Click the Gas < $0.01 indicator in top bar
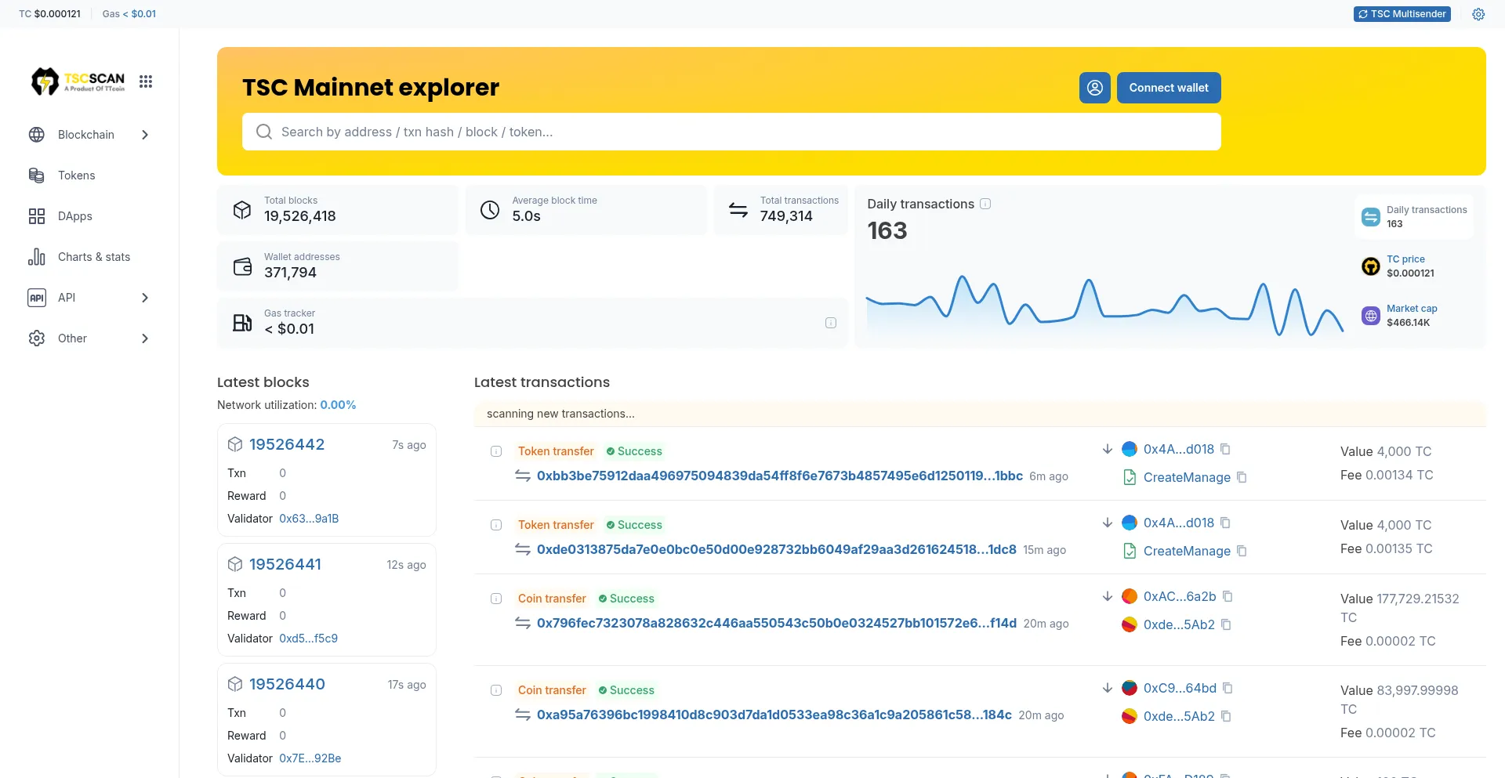The height and width of the screenshot is (778, 1505). click(x=129, y=14)
